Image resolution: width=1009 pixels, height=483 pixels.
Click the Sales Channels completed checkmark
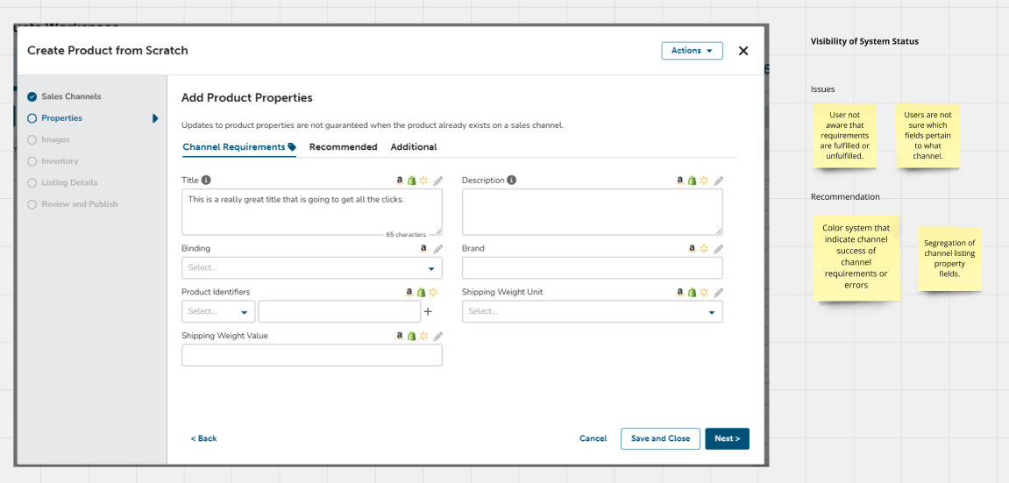point(32,96)
